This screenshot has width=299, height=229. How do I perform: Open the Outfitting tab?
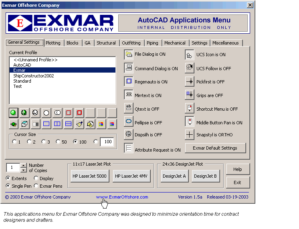point(131,43)
